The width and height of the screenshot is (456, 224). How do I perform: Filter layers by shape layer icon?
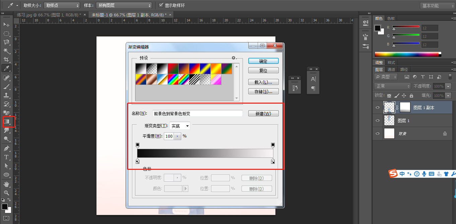tap(431, 77)
